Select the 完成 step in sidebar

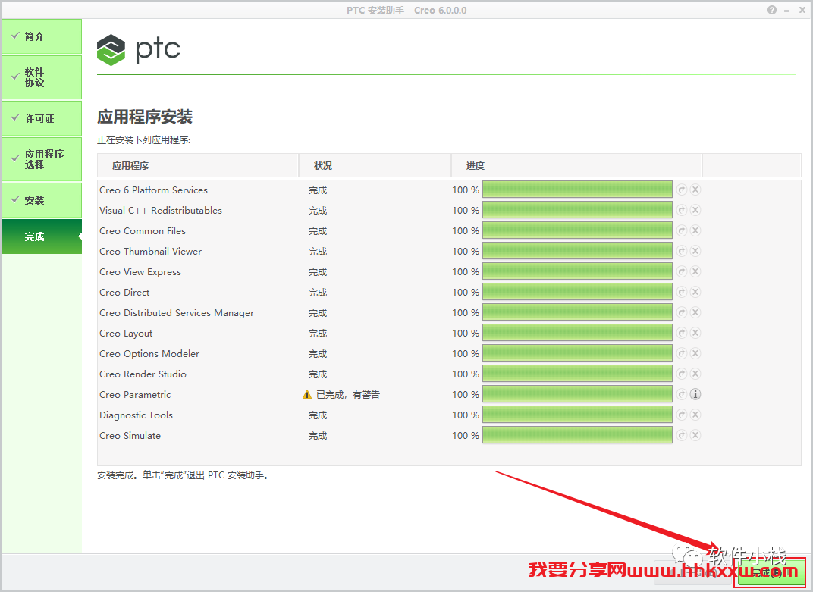[42, 236]
